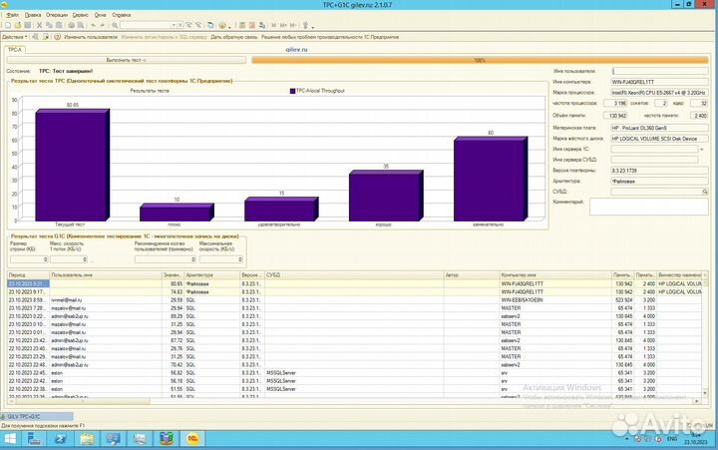Click the ENG language indicator in tray
This screenshot has height=450, width=718.
click(672, 439)
